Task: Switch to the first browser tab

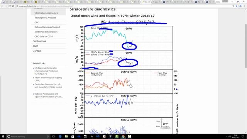Action: (7, 2)
